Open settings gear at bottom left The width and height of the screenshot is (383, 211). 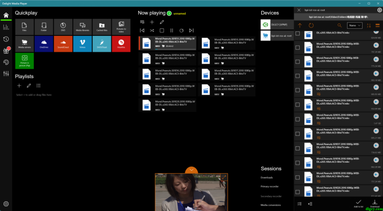coord(6,204)
